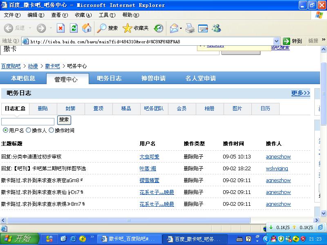This screenshot has width=327, height=245.
Task: Open the Edit page icon on the toolbar
Action: tap(203, 28)
